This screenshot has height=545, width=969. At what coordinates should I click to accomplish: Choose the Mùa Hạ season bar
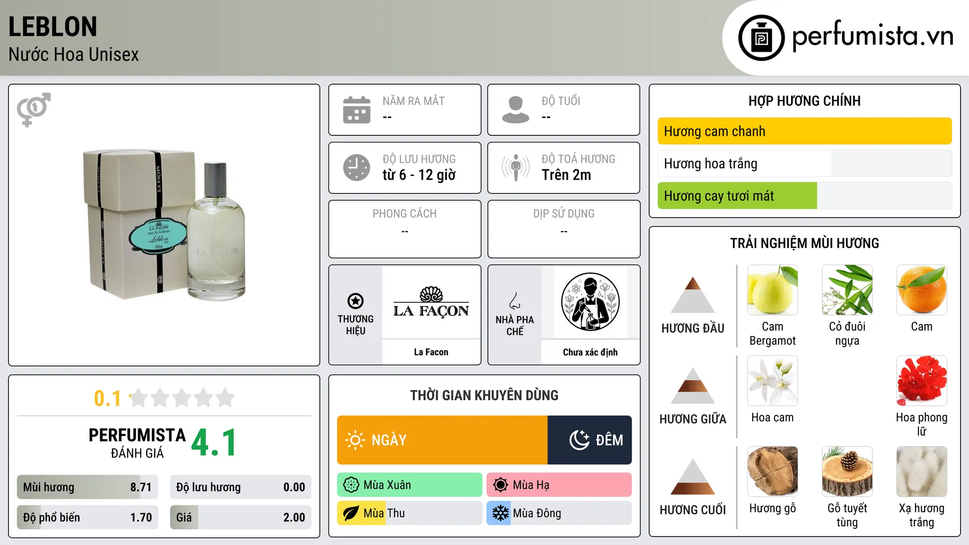point(559,485)
